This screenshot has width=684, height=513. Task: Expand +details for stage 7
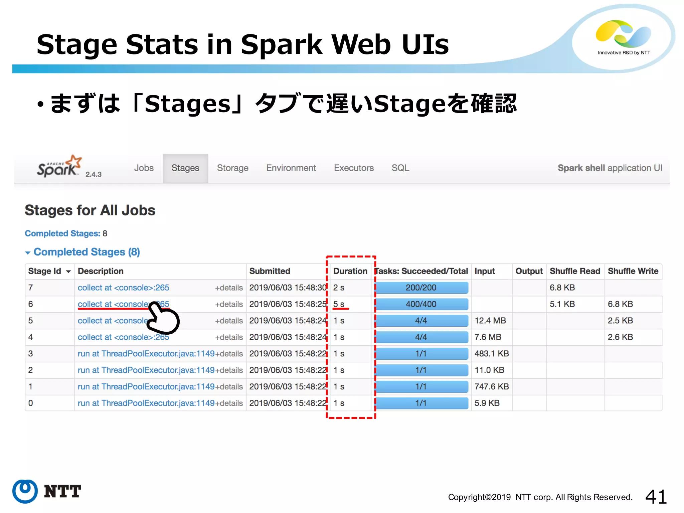tap(229, 288)
